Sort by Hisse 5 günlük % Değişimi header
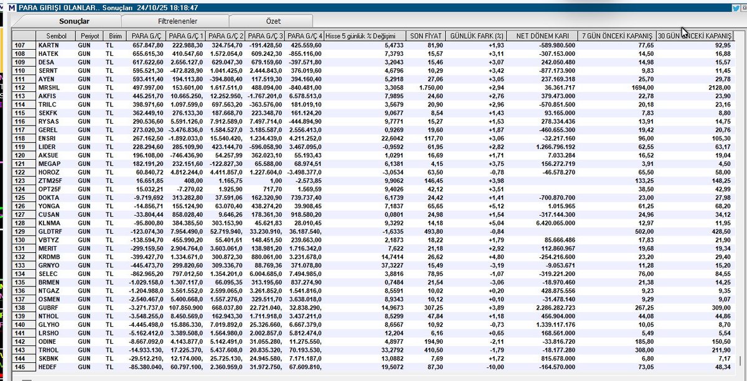Image resolution: width=747 pixels, height=381 pixels. 365,36
